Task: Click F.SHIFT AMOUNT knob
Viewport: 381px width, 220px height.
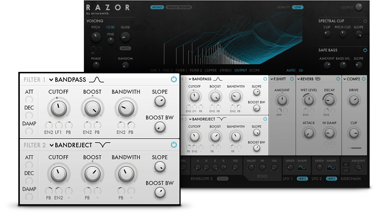Action: (282, 100)
